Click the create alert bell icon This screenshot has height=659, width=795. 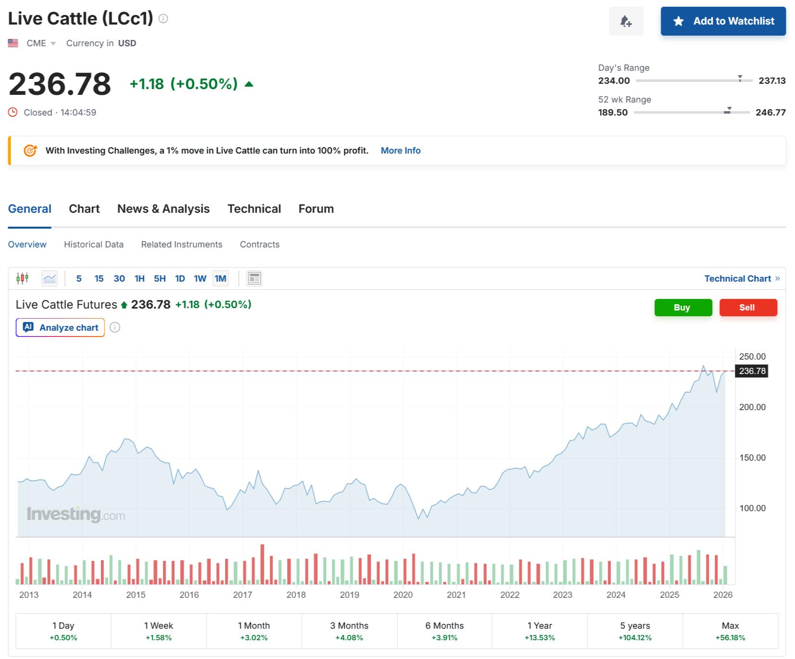pos(626,21)
